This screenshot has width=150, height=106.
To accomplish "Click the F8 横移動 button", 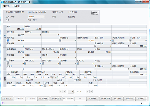I will tap(92, 99).
